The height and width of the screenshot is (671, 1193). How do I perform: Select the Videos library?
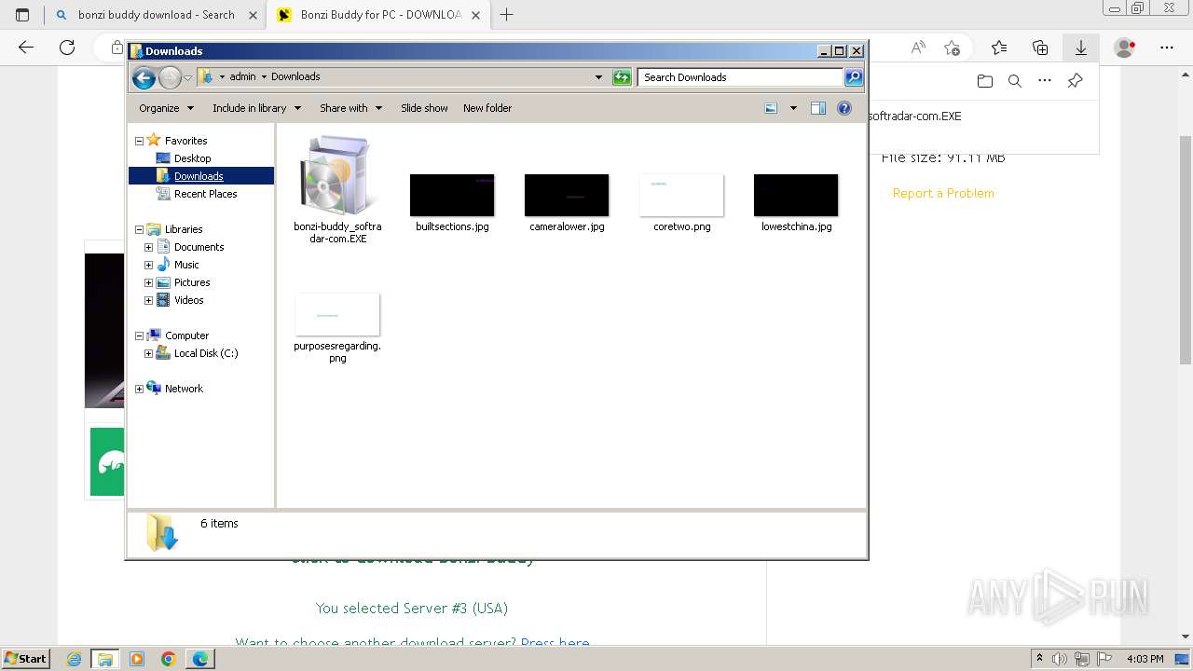tap(188, 300)
